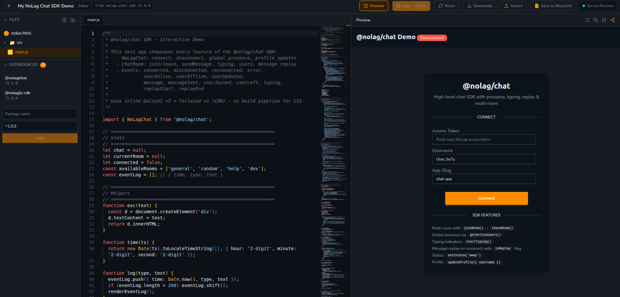This screenshot has height=297, width=620.
Task: Click the orange Connect button
Action: [486, 198]
